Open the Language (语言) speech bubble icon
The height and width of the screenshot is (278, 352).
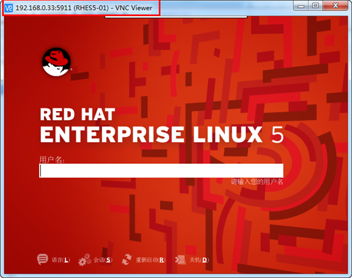tap(42, 259)
